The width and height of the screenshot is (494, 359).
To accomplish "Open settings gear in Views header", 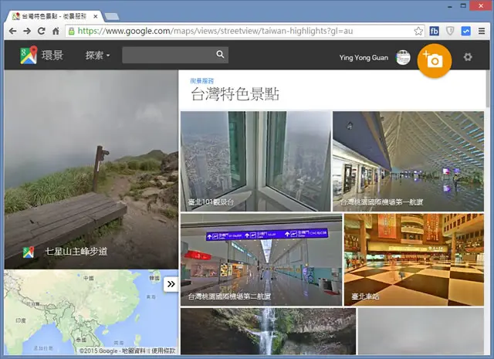I will pos(468,57).
